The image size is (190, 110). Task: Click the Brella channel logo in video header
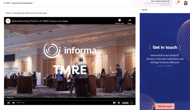[8, 21]
